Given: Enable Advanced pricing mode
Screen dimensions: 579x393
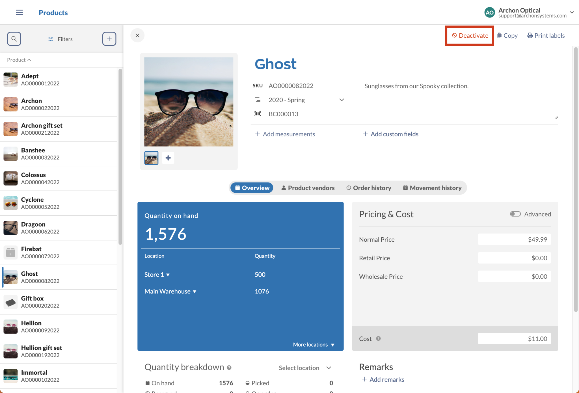Looking at the screenshot, I should pyautogui.click(x=515, y=214).
